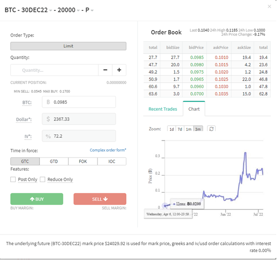Click bid price 0.0975
Screen dimensions: 279x260
[x=197, y=72]
